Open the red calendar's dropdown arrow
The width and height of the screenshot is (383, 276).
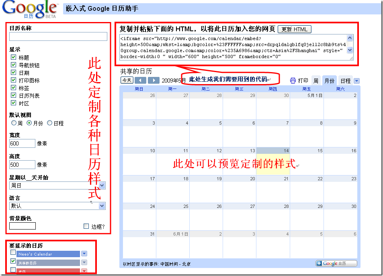(x=84, y=270)
